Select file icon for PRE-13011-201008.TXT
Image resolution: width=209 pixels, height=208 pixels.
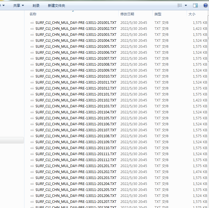(32, 64)
